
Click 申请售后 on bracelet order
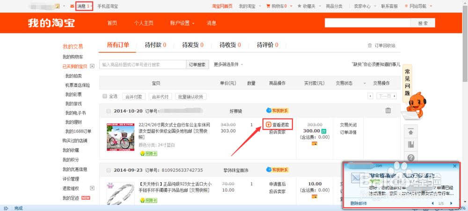[x=277, y=184]
